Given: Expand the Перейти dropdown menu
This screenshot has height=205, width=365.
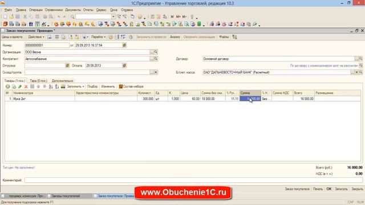Looking at the screenshot, I should pos(98,37).
